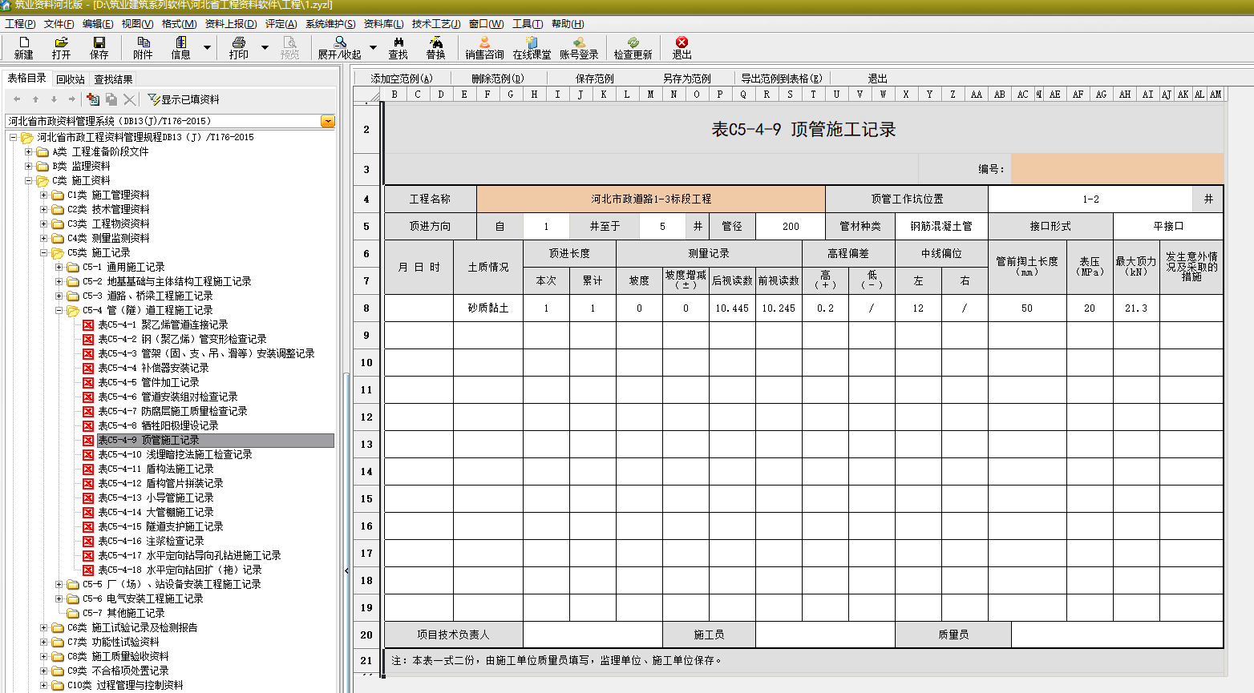The height and width of the screenshot is (693, 1254).
Task: Click the 附件 attachment icon
Action: pyautogui.click(x=143, y=47)
